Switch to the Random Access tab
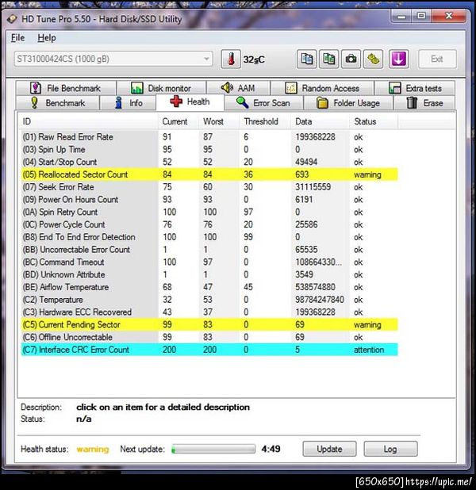476x490 pixels. (x=322, y=88)
